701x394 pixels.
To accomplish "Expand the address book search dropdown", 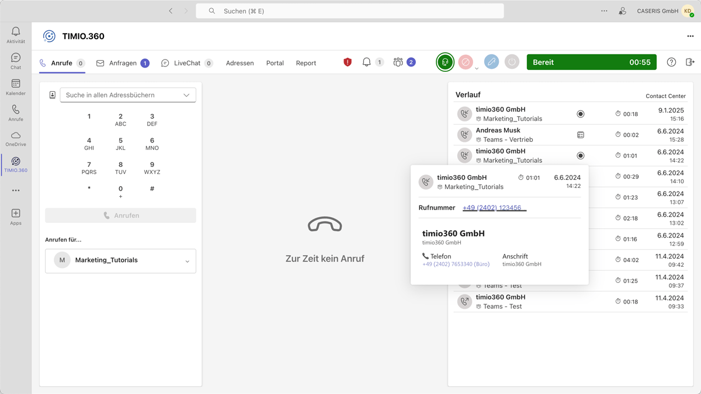I will [x=186, y=95].
